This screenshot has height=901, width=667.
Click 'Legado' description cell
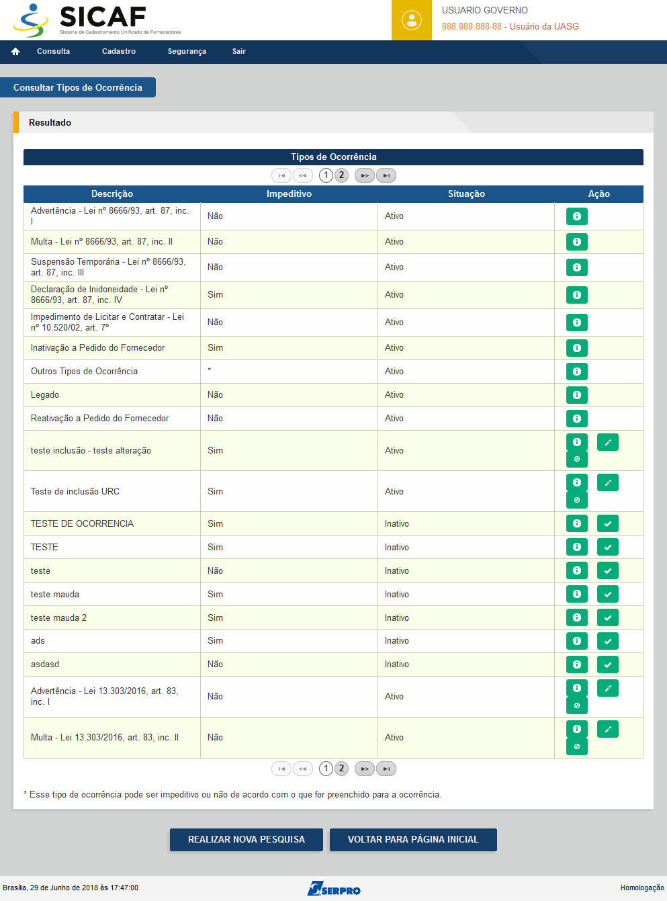(x=112, y=395)
